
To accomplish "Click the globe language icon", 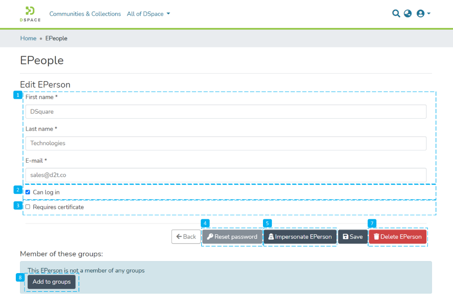I will tap(407, 13).
